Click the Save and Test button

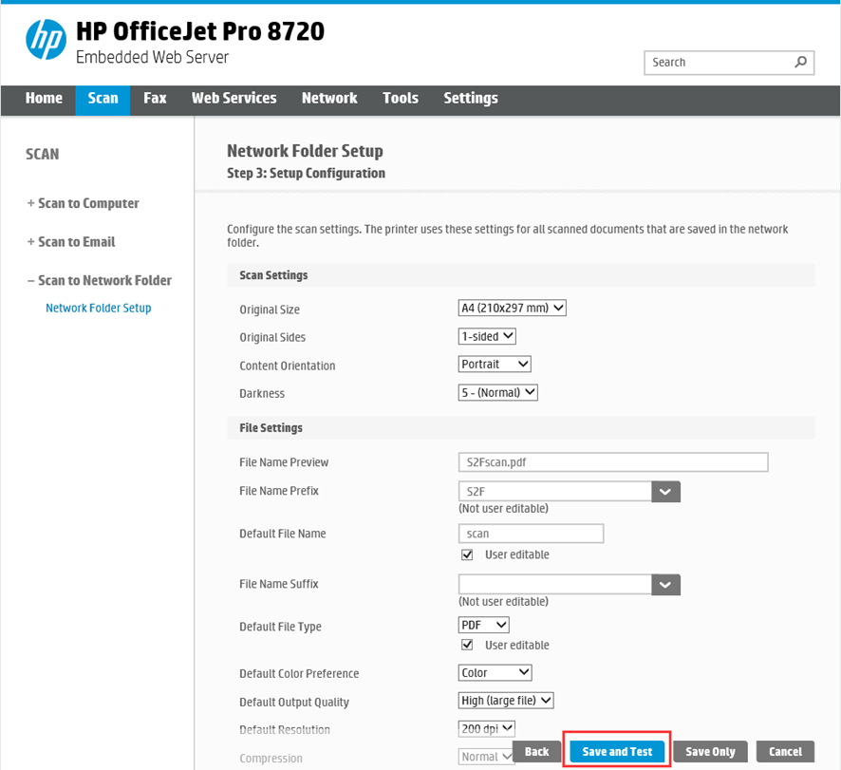click(617, 752)
